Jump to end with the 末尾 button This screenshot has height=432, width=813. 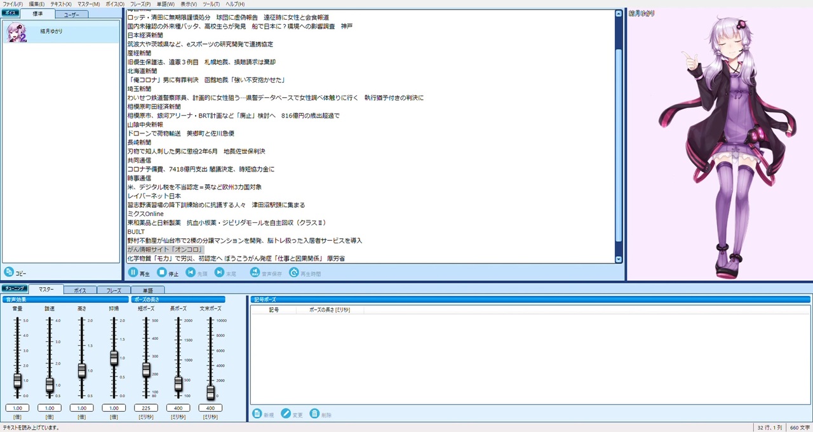225,273
